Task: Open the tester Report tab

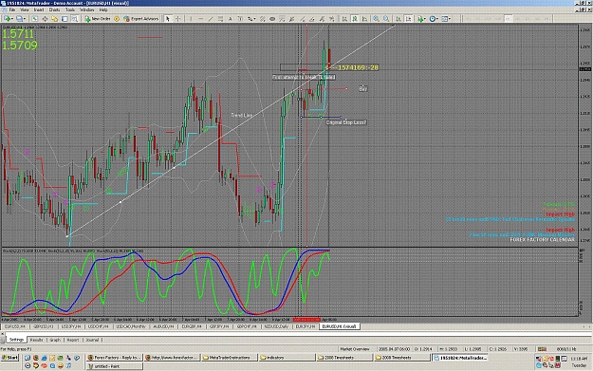Action: pos(73,340)
